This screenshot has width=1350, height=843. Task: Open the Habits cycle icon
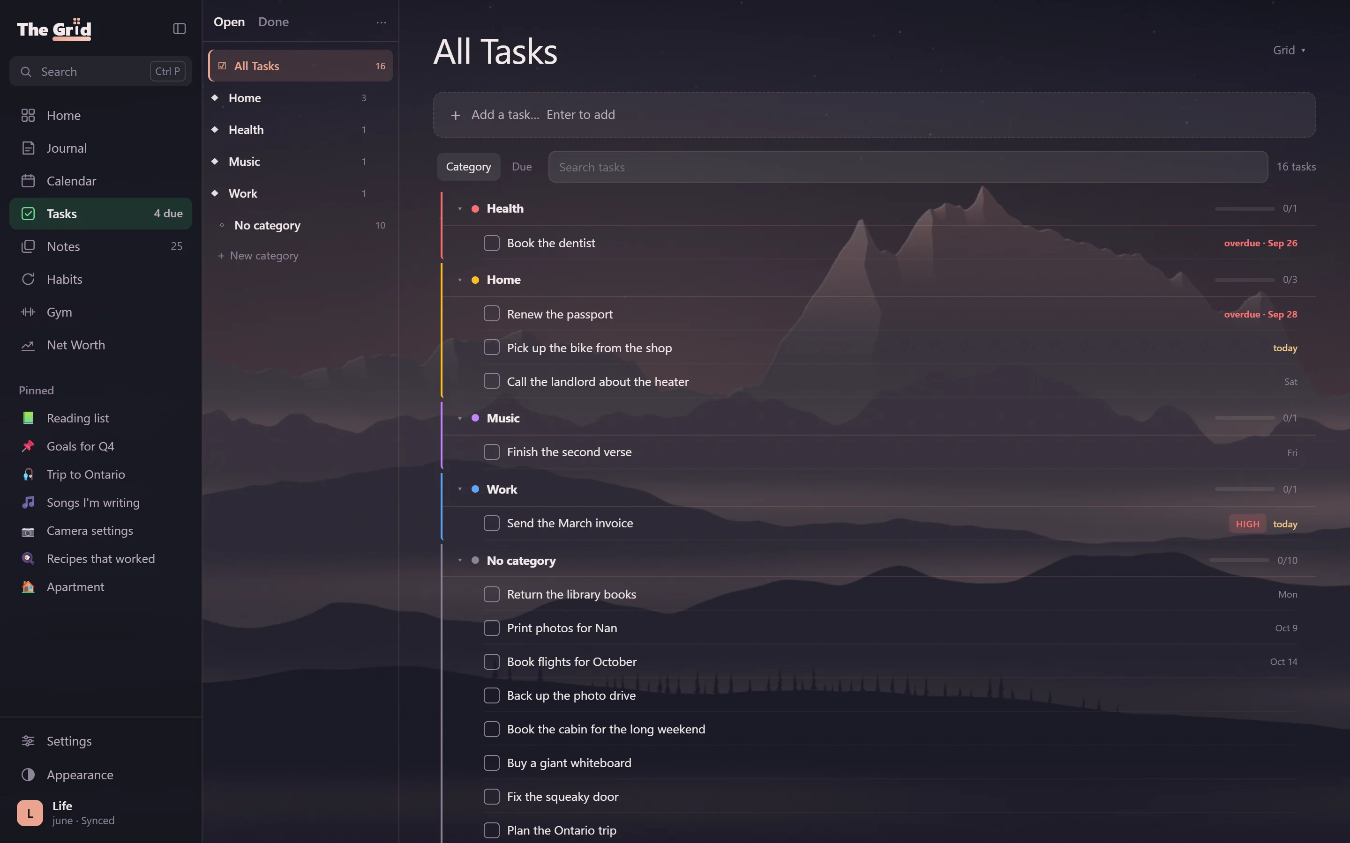(x=28, y=279)
